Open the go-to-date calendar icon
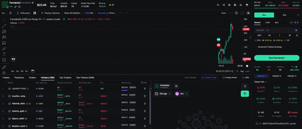 [x=33, y=71]
